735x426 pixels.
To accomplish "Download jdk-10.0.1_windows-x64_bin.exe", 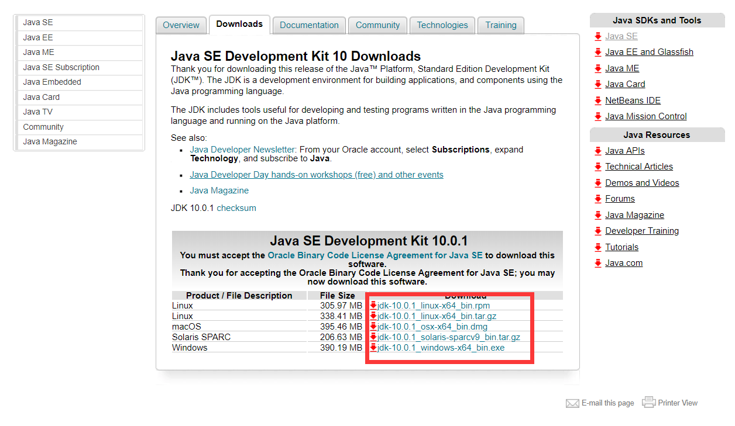I will (x=441, y=348).
